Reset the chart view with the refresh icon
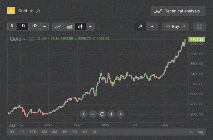This screenshot has width=213, height=140. [102, 114]
